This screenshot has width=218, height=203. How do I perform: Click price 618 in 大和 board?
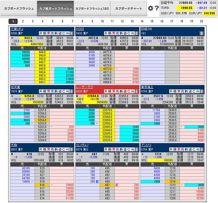pyautogui.click(x=42, y=185)
